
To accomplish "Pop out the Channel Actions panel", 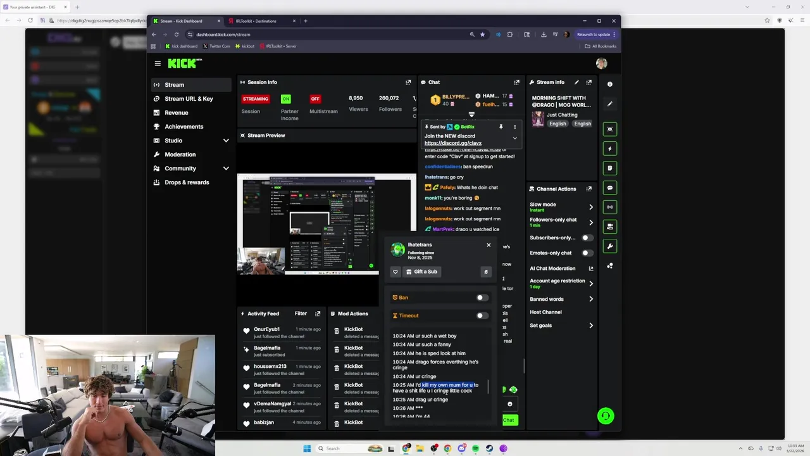I will click(589, 189).
